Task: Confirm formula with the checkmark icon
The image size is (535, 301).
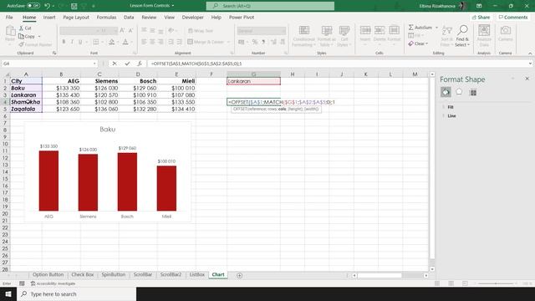Action: point(127,64)
